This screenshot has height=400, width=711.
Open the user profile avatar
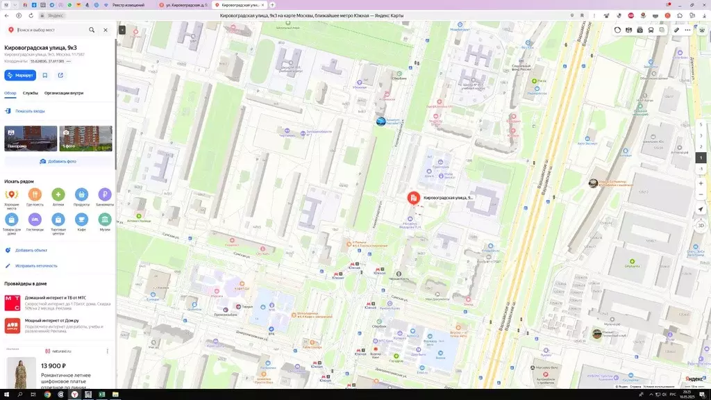[702, 30]
